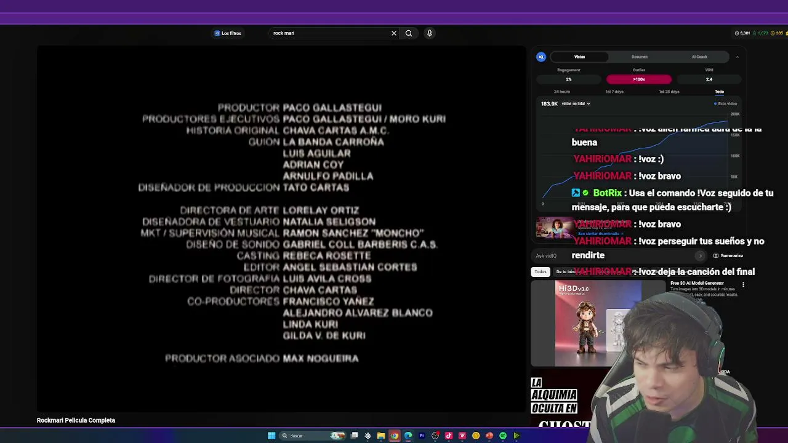The image size is (788, 443).
Task: Switch to the Vistas tab
Action: [579, 57]
